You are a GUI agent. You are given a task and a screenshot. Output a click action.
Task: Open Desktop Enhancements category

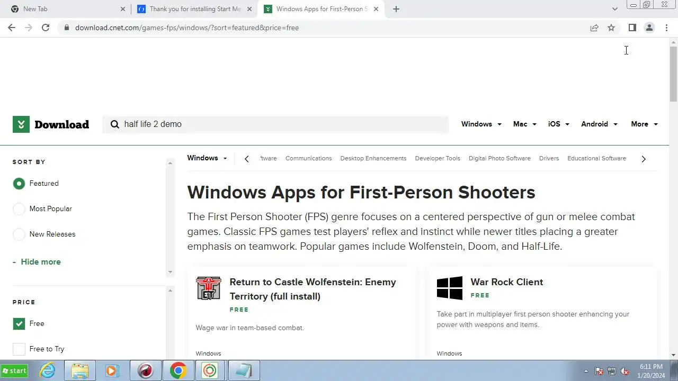[373, 158]
